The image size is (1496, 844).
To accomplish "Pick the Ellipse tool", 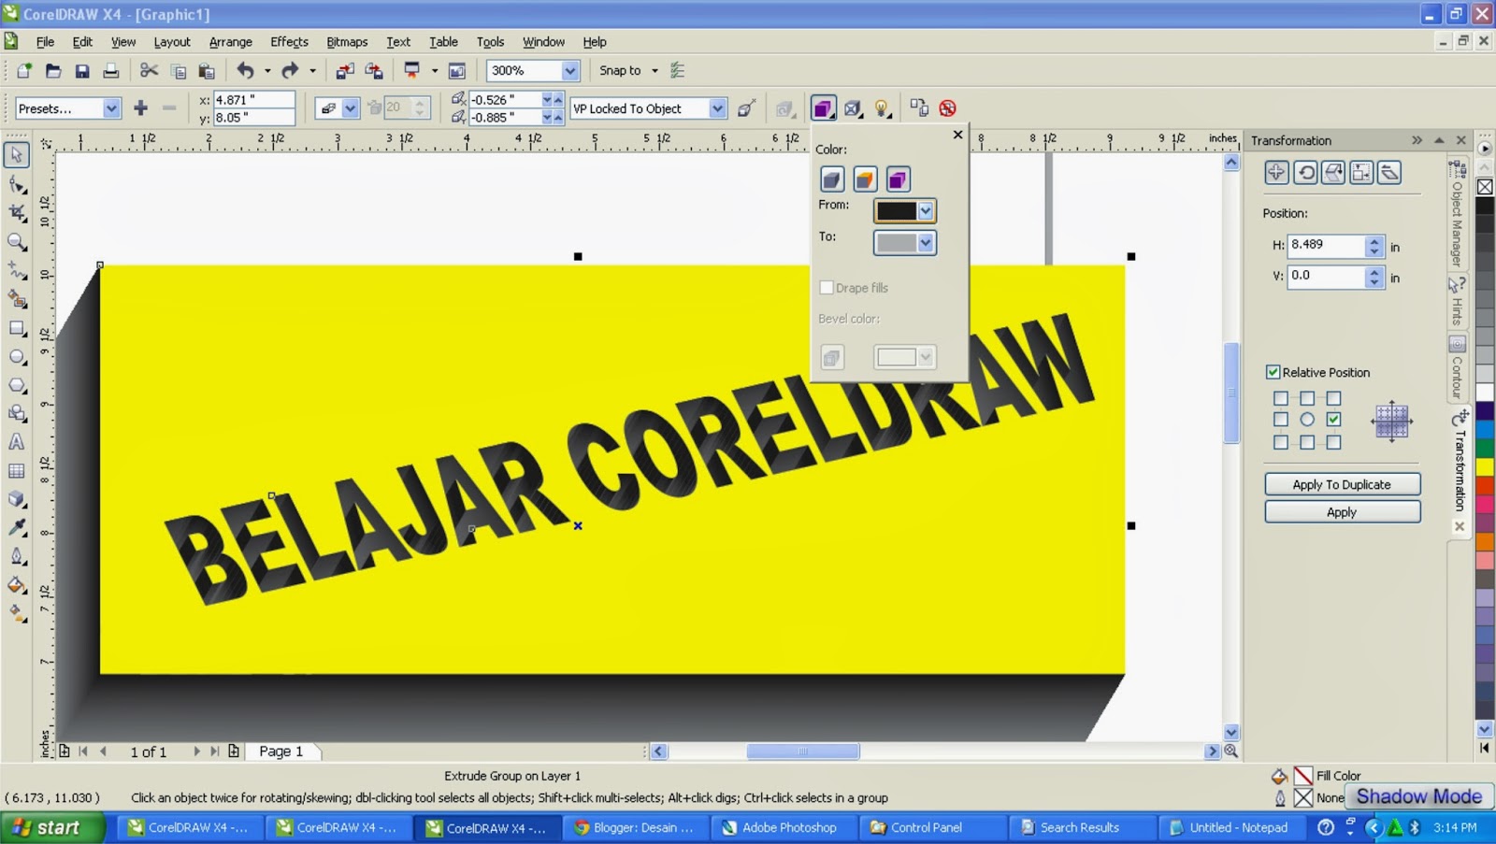I will [17, 357].
